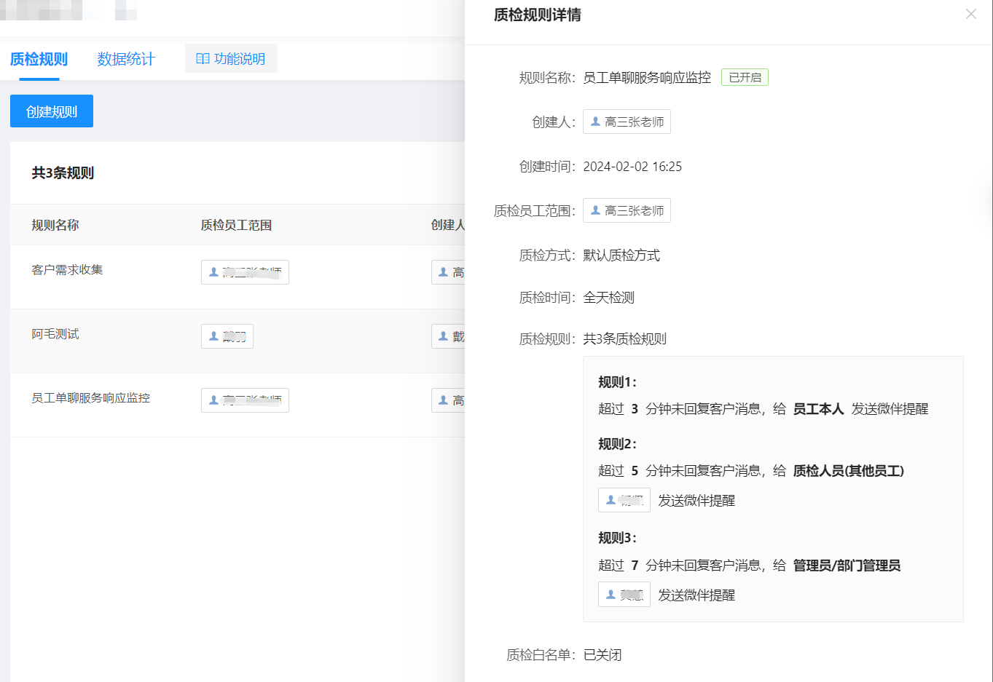This screenshot has height=682, width=993.
Task: Open the 功能说明 help button
Action: [231, 58]
